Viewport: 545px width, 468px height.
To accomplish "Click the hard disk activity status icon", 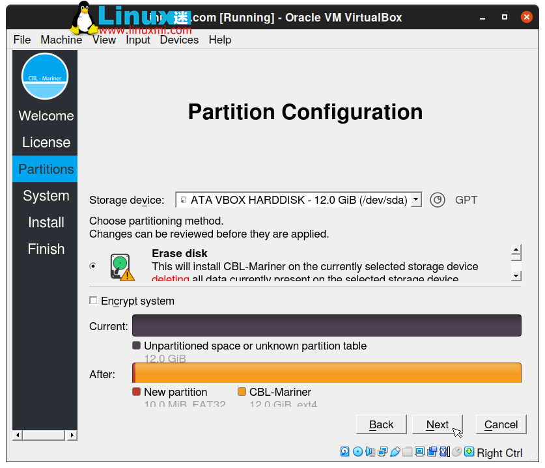I will (x=344, y=451).
